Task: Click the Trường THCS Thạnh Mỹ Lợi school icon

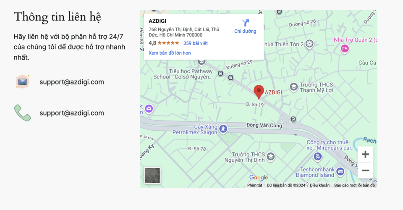Action: point(294,87)
